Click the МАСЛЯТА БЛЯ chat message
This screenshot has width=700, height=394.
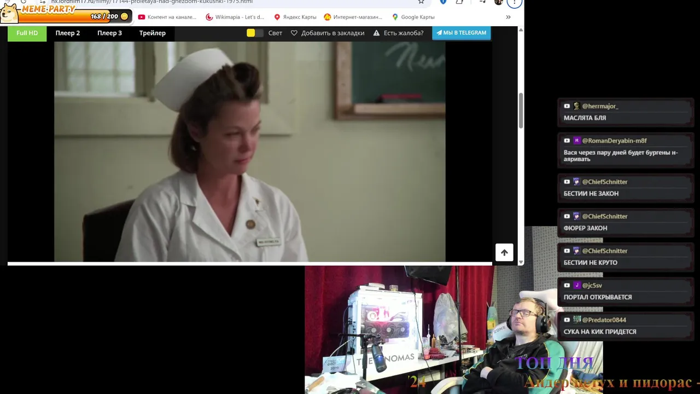point(585,118)
